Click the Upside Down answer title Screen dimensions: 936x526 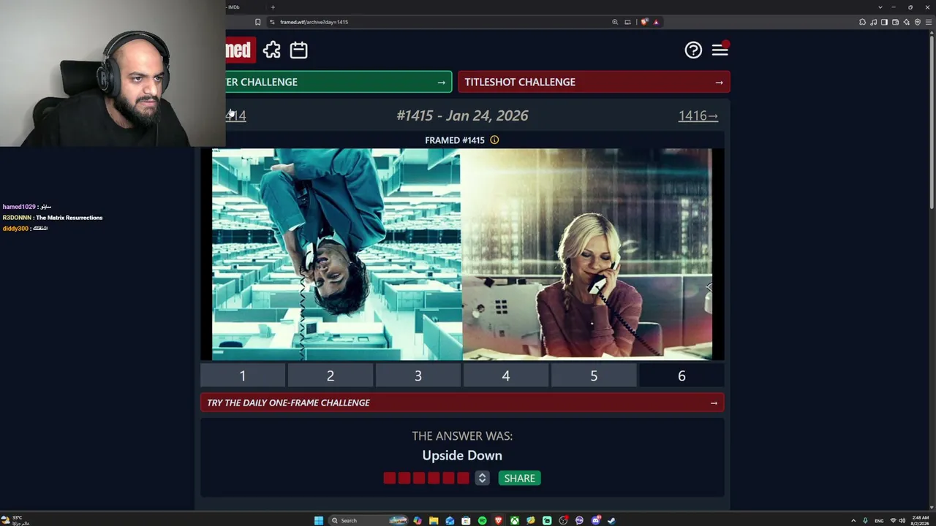(462, 455)
